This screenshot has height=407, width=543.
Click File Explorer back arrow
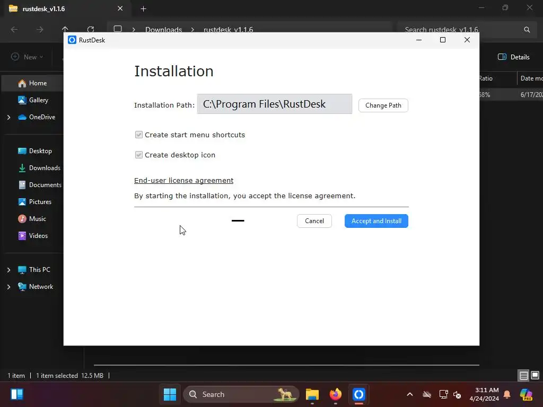(14, 30)
